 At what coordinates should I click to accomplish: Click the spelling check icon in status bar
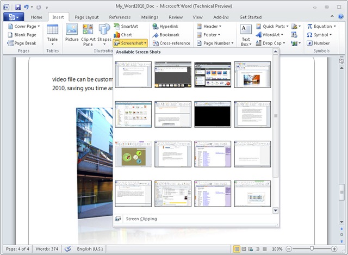pyautogui.click(x=67, y=249)
